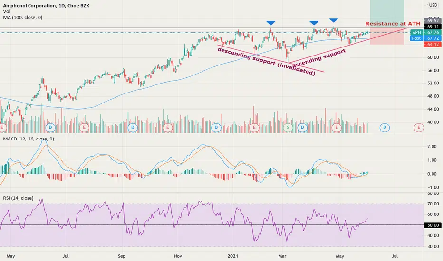
Task: Click the Mar label on the time axis
Action: click(x=282, y=256)
